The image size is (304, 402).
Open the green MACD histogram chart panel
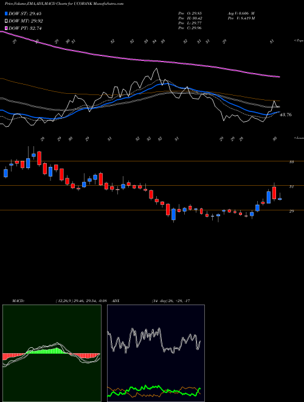click(x=52, y=353)
